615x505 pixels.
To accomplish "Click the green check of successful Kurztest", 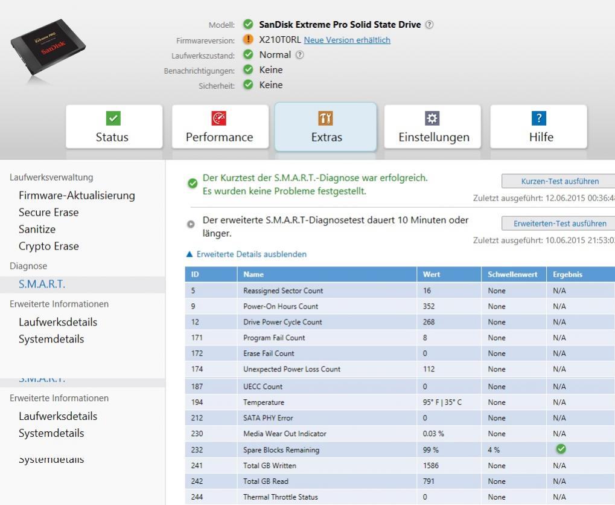I will click(192, 183).
